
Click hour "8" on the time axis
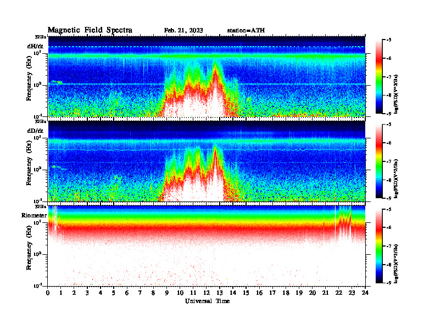[153, 293]
